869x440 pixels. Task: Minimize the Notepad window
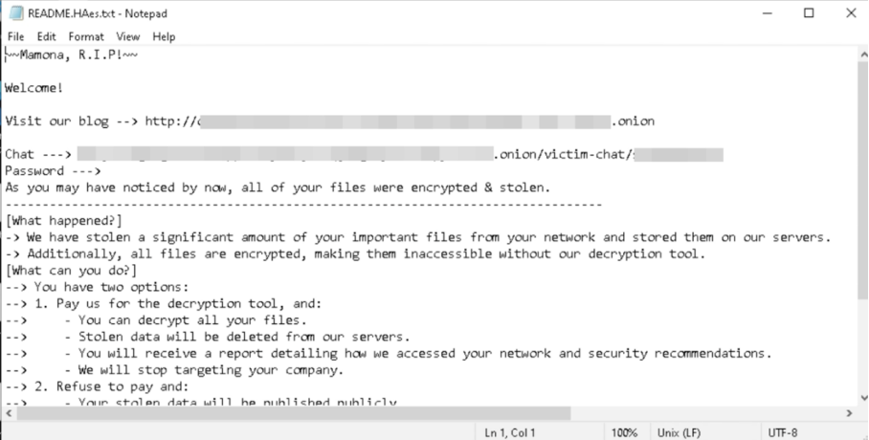tap(768, 13)
